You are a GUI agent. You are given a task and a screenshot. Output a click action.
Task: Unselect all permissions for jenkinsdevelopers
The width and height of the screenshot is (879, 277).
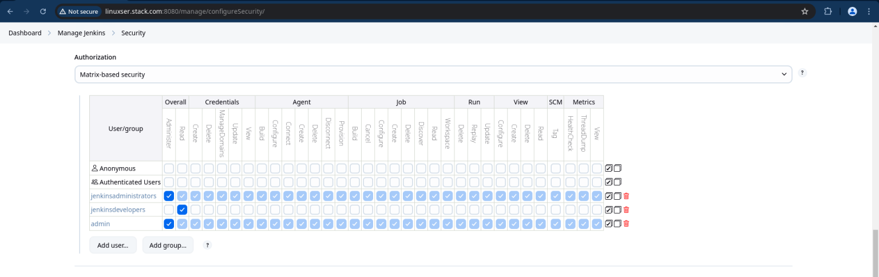point(617,209)
